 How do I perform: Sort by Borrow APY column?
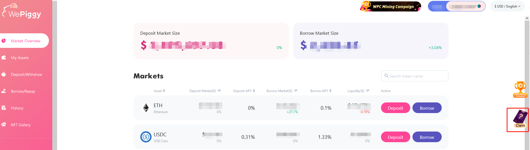point(321,91)
